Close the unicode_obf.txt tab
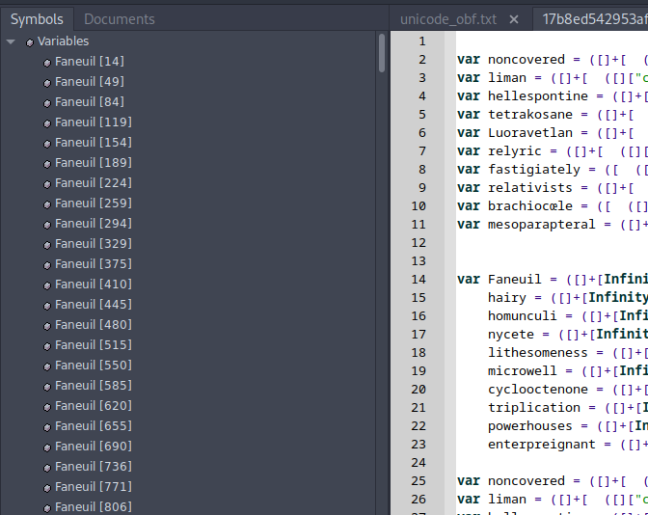The height and width of the screenshot is (515, 648). click(514, 19)
